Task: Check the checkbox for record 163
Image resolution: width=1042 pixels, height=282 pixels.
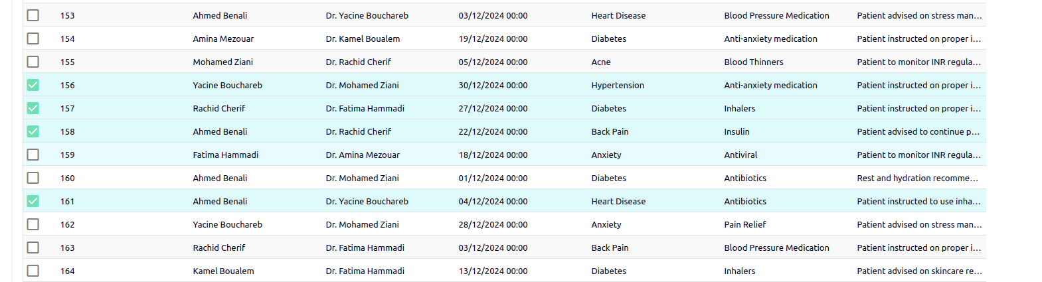Action: click(33, 247)
